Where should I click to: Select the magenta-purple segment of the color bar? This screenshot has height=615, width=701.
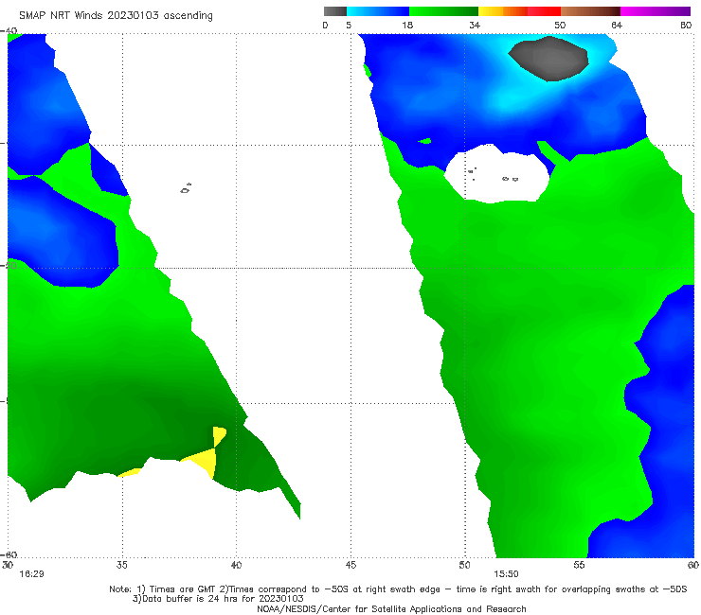click(x=656, y=11)
